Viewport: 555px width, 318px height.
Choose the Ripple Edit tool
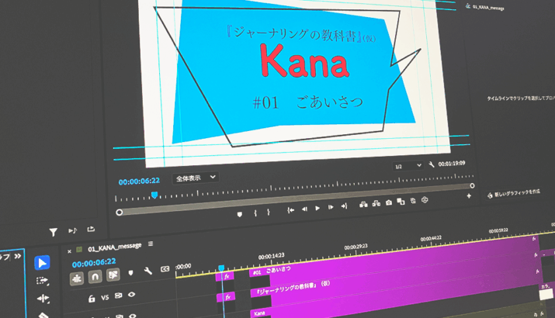[43, 299]
